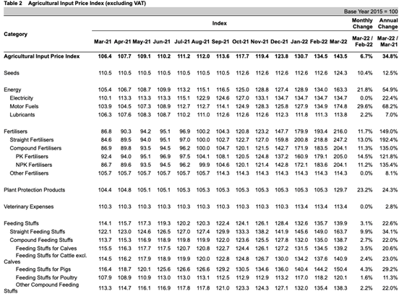Click the 'Energy' row label

click(x=12, y=90)
